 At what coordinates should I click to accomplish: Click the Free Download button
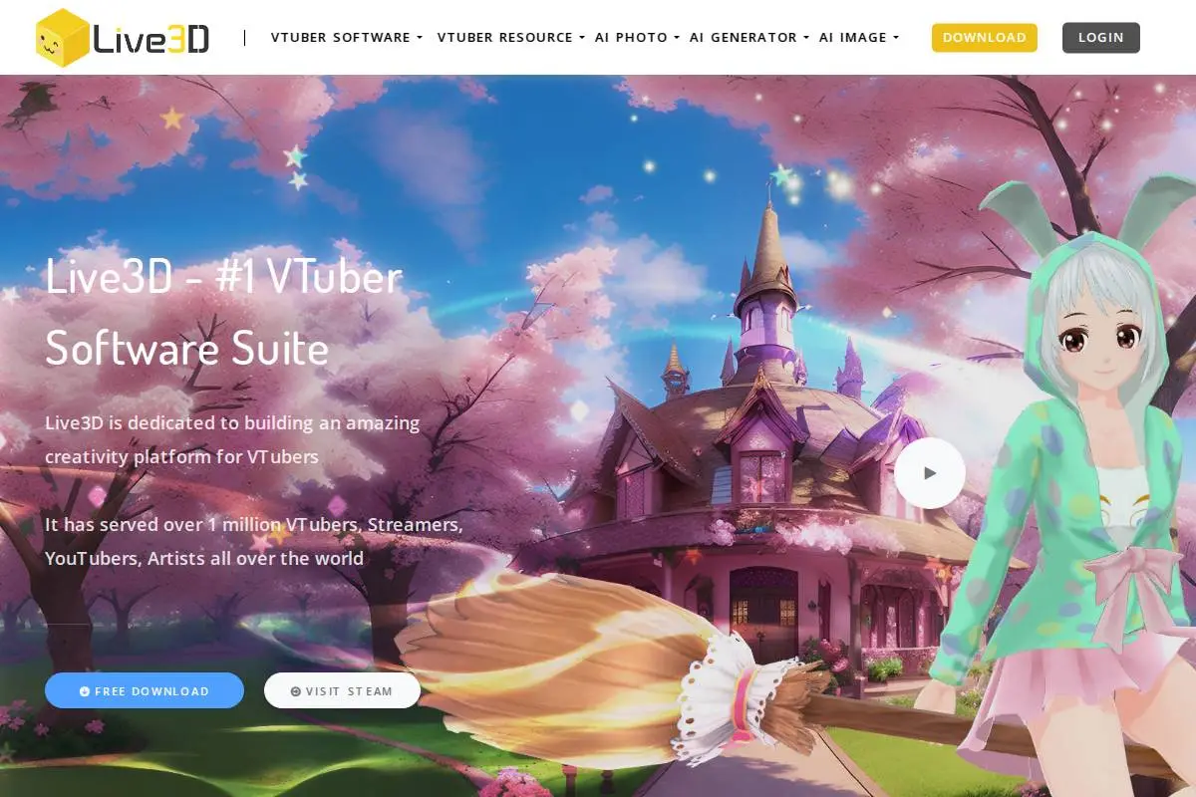click(x=145, y=690)
